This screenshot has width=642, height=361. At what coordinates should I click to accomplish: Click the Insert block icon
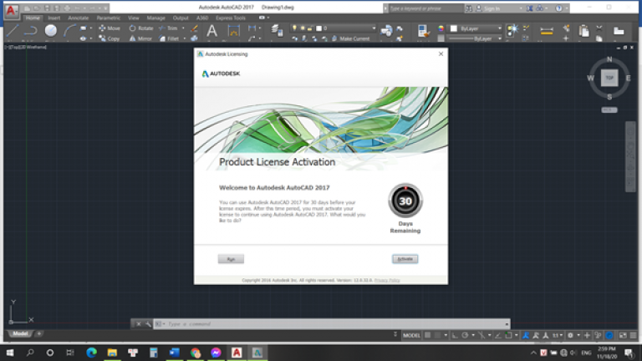click(x=386, y=31)
